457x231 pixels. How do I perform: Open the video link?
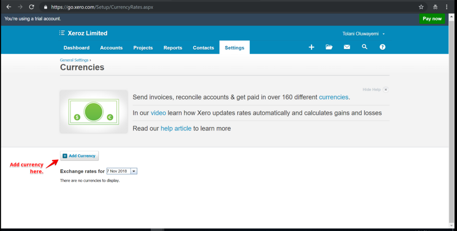[158, 113]
